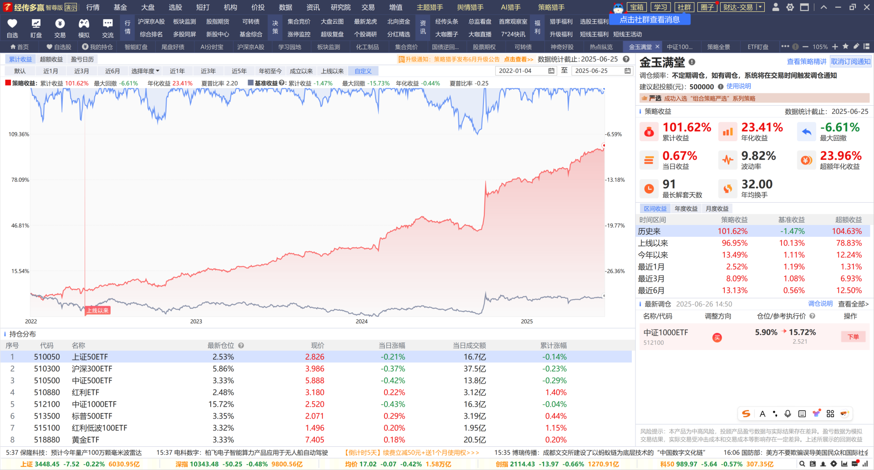Collapse the toolbar with the up chevron

(824, 7)
